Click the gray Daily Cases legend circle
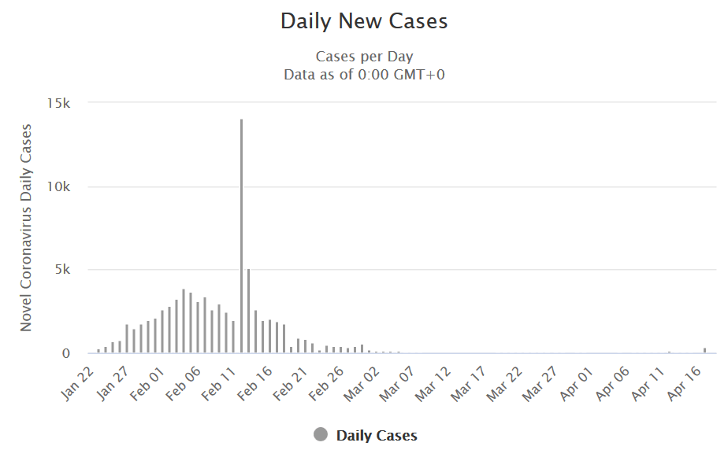The height and width of the screenshot is (472, 728). click(321, 435)
